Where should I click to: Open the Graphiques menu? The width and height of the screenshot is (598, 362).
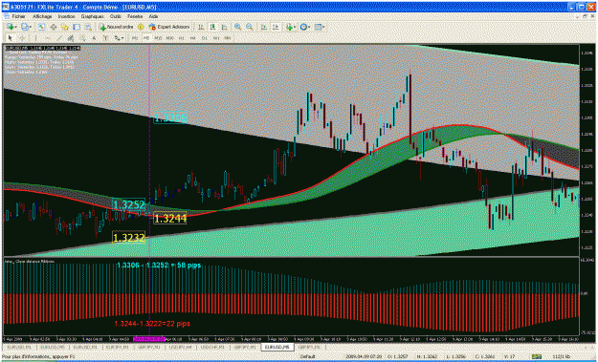point(92,17)
